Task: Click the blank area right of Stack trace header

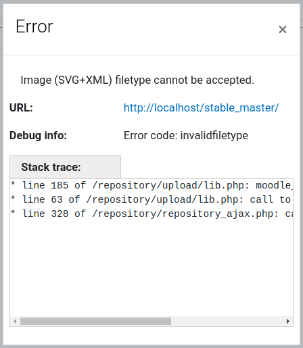Action: [x=207, y=167]
